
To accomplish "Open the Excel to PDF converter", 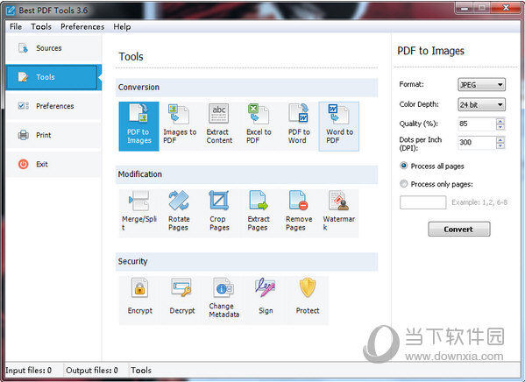I will click(x=259, y=126).
